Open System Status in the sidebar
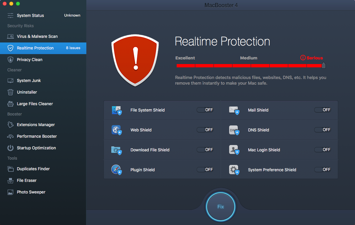This screenshot has height=225, width=355. tap(43, 15)
